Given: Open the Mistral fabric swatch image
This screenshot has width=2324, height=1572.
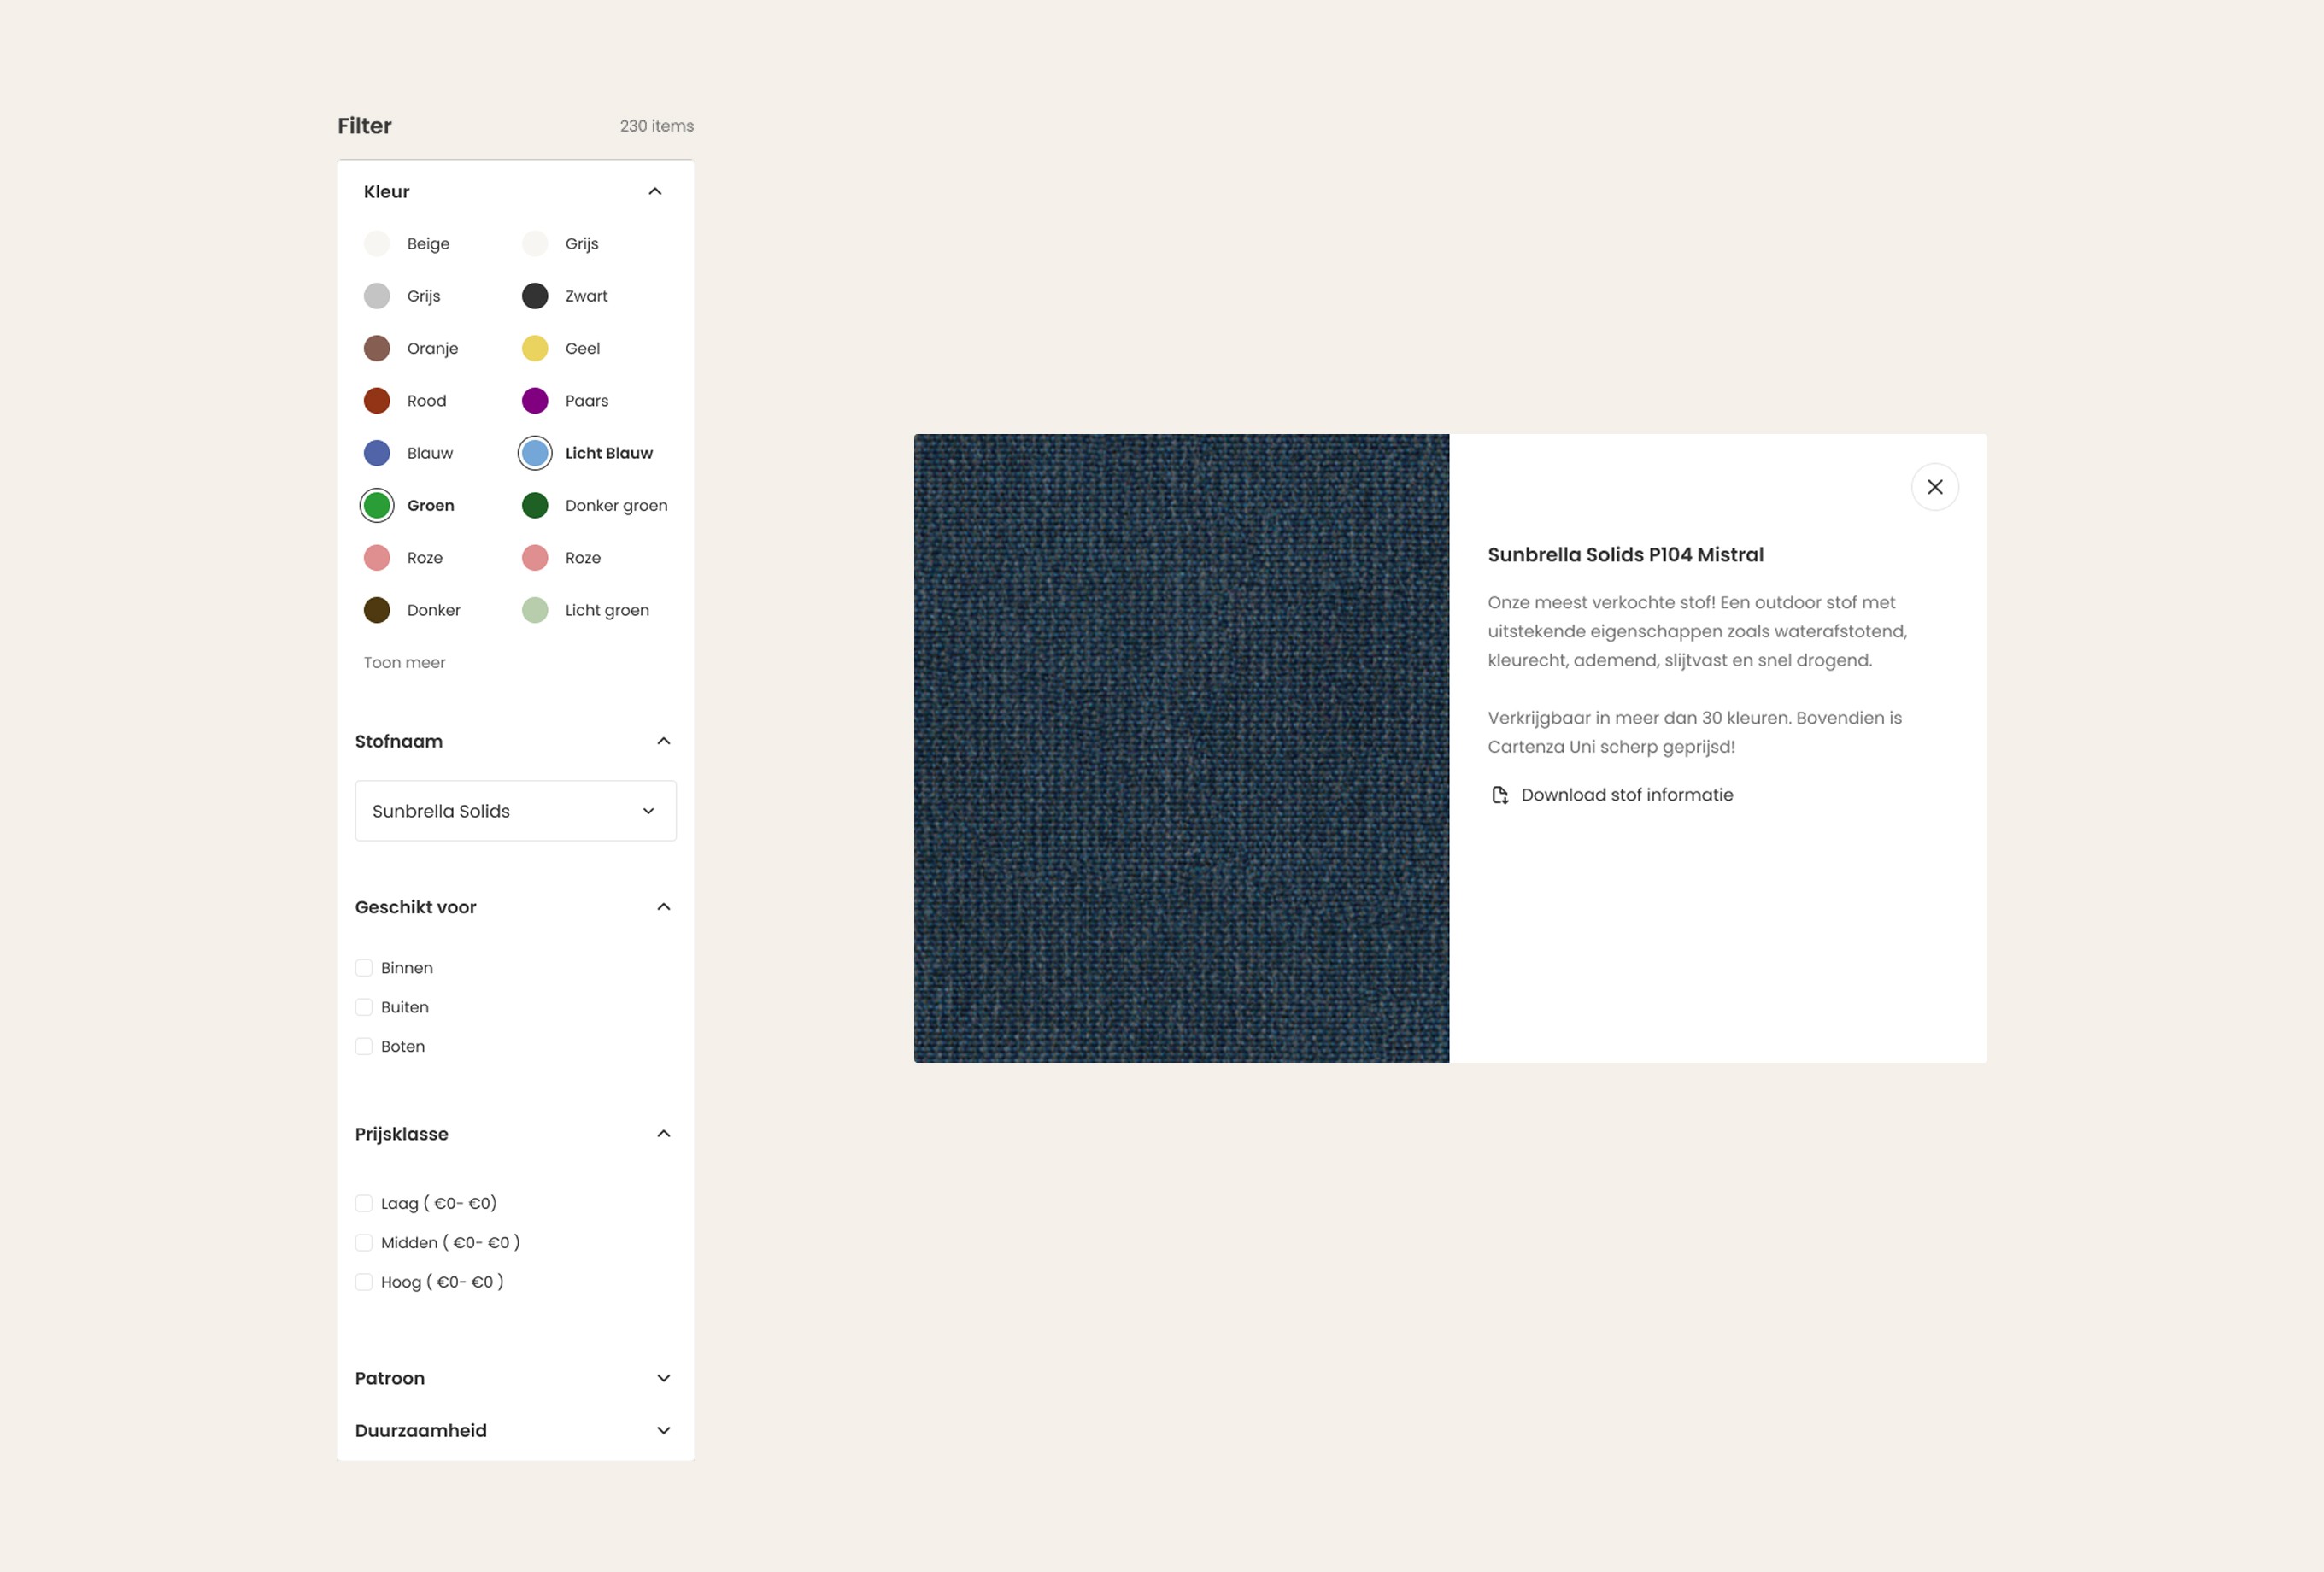Looking at the screenshot, I should click(1181, 748).
